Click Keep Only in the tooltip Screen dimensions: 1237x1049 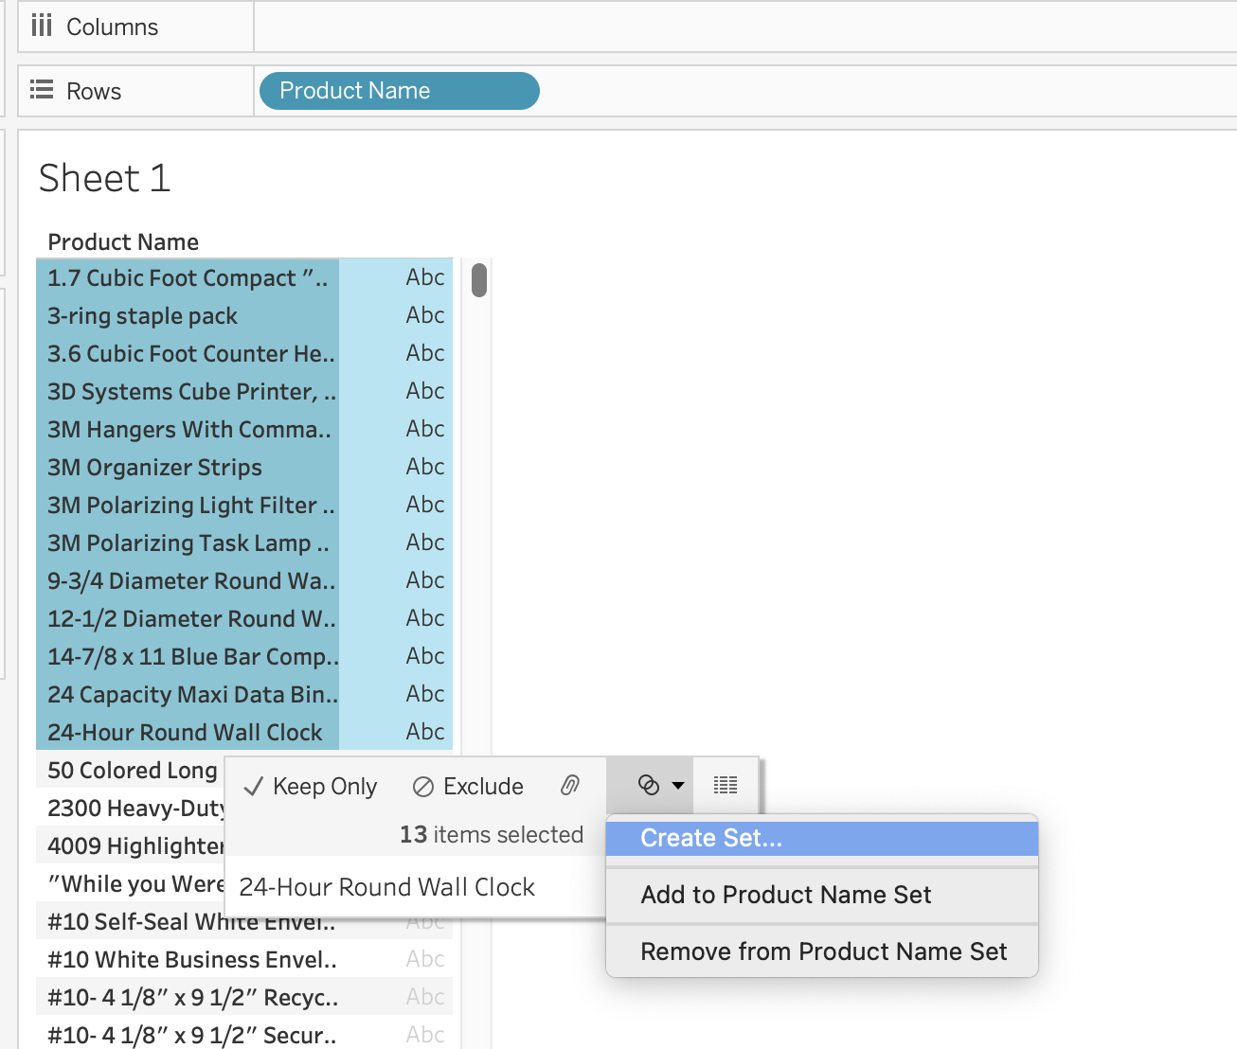pos(311,786)
